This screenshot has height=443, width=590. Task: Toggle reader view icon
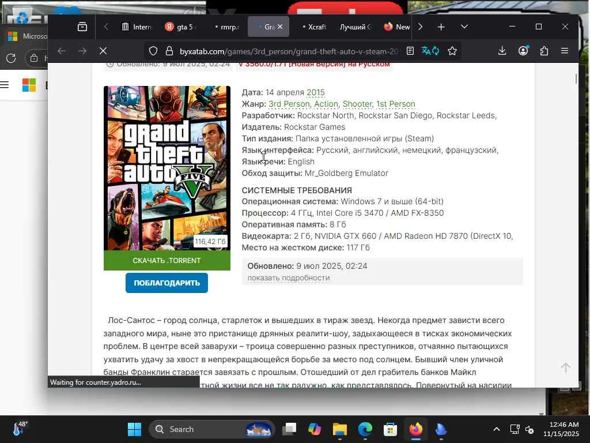click(x=410, y=51)
